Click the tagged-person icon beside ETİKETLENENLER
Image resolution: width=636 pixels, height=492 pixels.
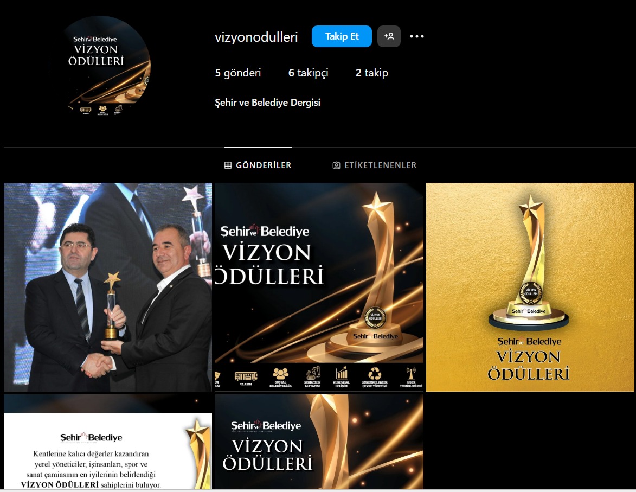pos(336,165)
